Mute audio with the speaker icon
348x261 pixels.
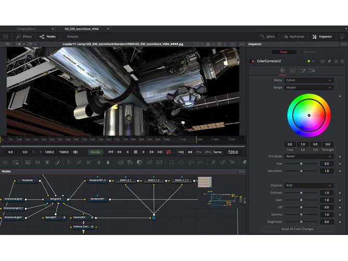(76, 152)
